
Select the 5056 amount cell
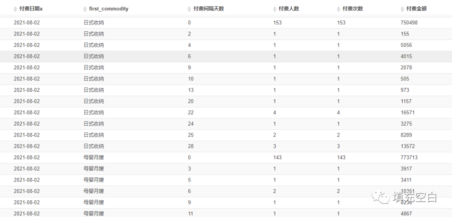(406, 45)
